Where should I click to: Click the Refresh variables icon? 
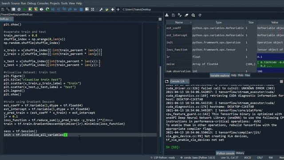(200, 15)
